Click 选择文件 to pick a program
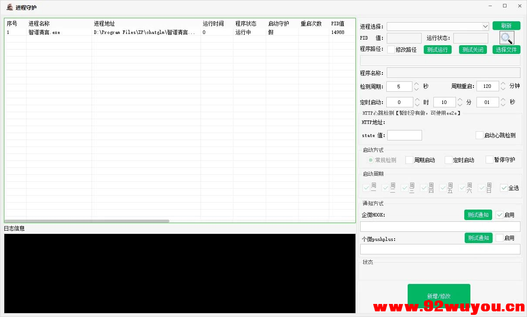 [506, 50]
